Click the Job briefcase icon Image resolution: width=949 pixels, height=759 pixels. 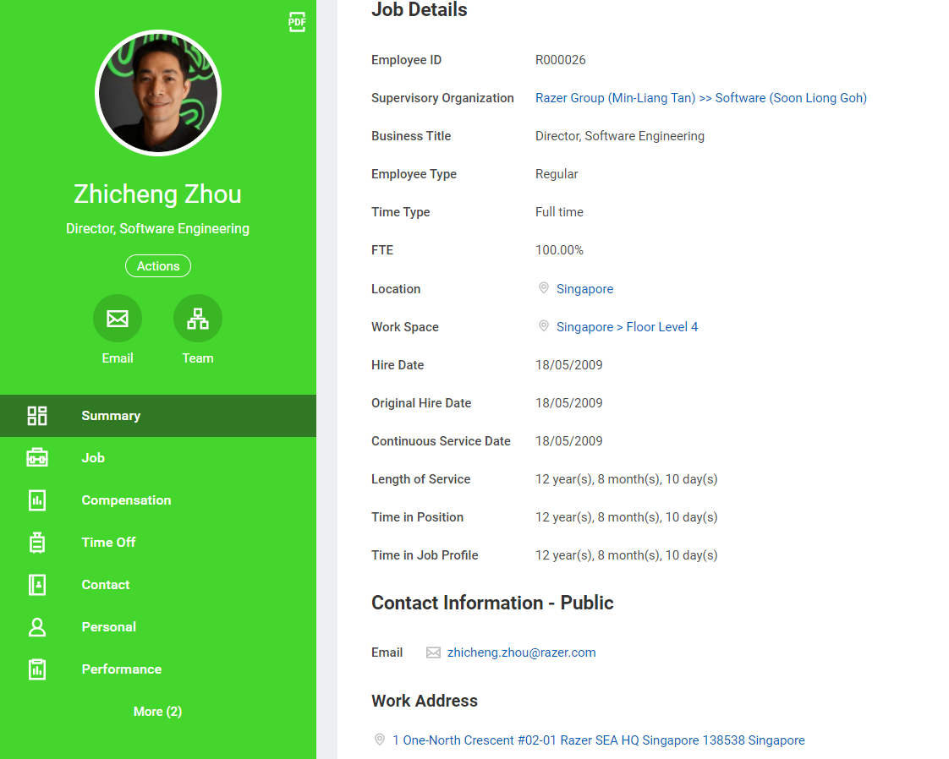(x=37, y=458)
